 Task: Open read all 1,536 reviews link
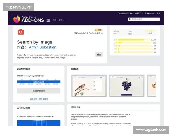coord(39,99)
